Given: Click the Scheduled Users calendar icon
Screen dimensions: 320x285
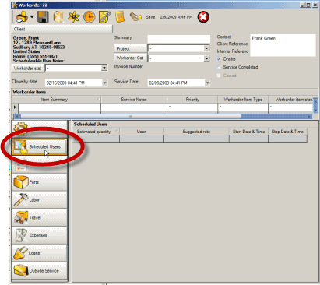Looking at the screenshot, I should click(20, 146).
